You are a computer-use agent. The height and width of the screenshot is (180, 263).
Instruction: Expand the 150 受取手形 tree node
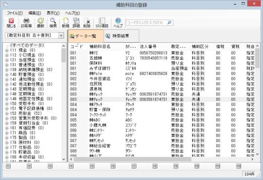[7, 104]
